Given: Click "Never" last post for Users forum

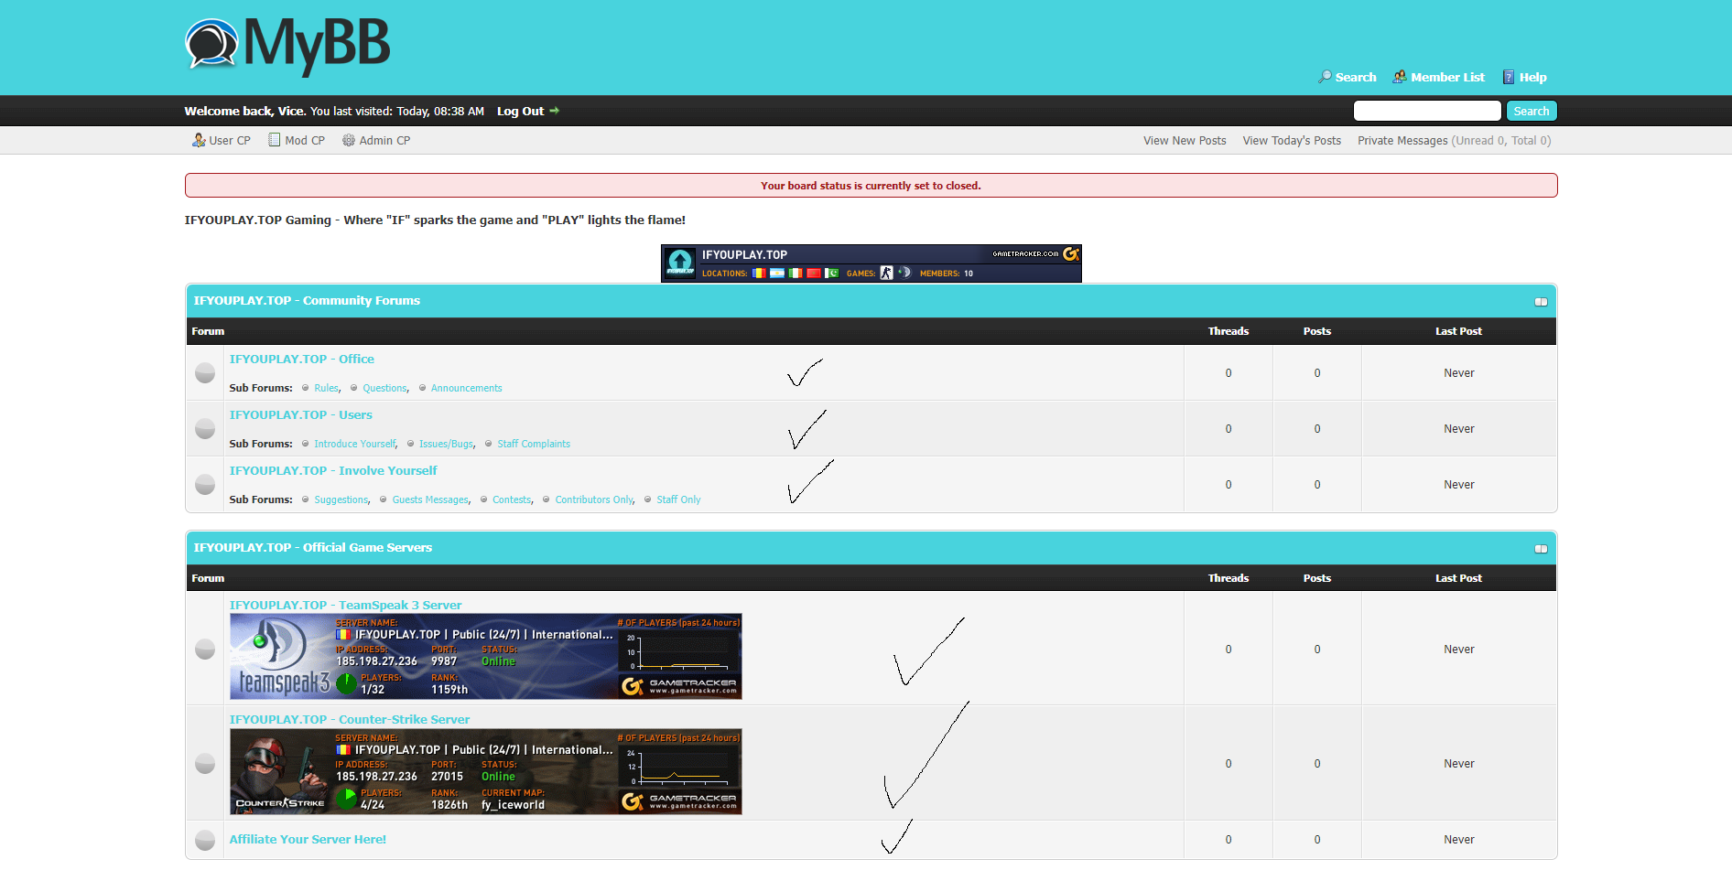Looking at the screenshot, I should [1459, 429].
